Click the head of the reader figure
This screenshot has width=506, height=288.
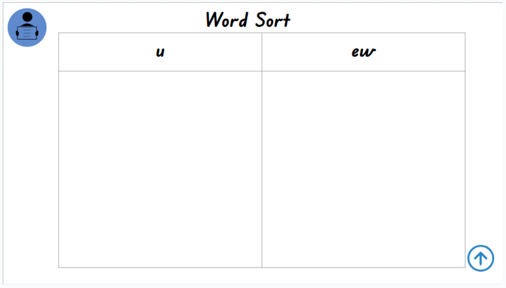27,17
